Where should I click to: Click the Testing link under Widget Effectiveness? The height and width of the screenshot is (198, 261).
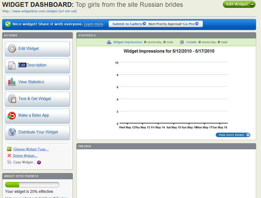(x=62, y=197)
